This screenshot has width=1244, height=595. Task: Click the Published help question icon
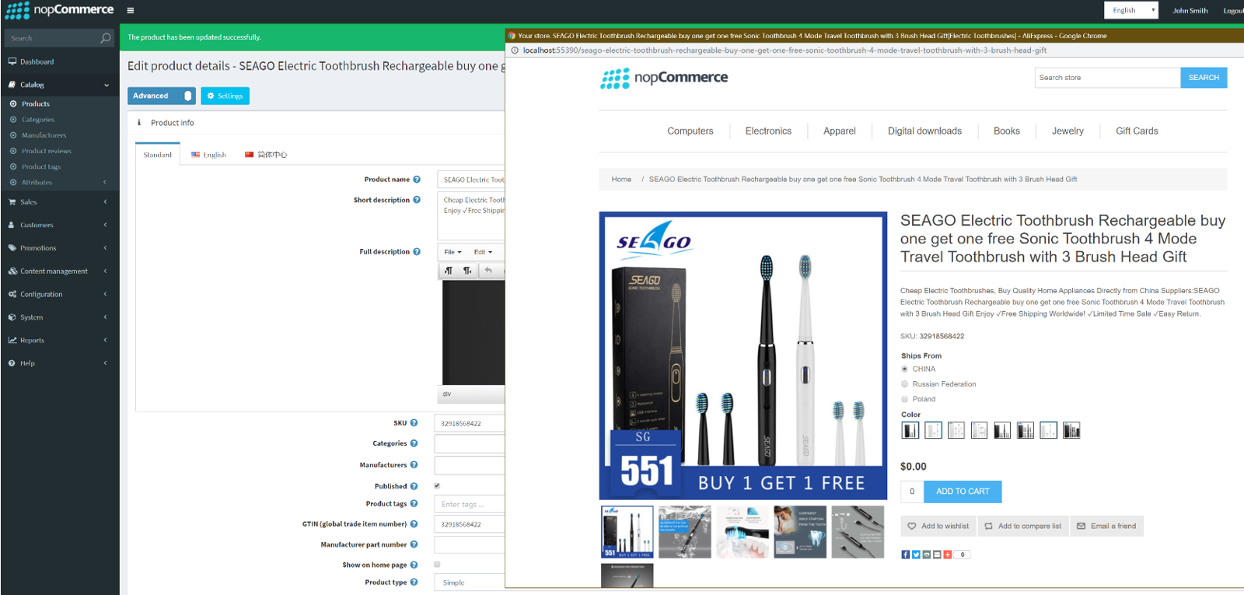point(414,486)
